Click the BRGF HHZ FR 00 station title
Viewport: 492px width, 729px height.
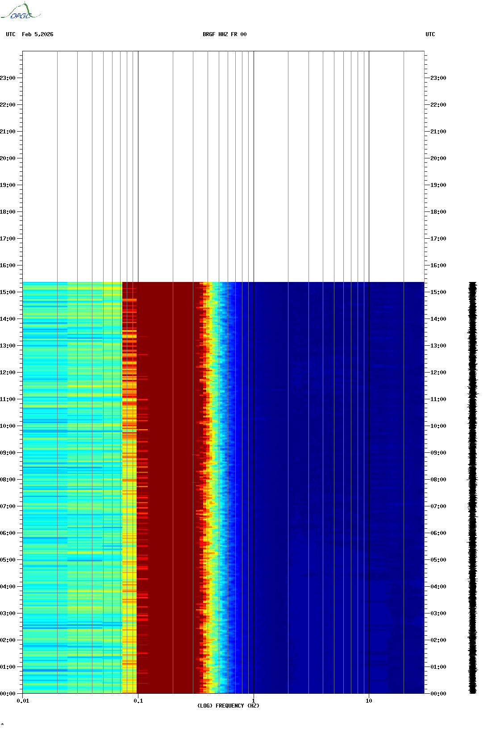coord(225,34)
